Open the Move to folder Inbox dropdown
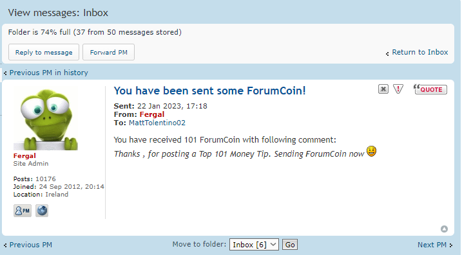The width and height of the screenshot is (462, 255). click(254, 245)
